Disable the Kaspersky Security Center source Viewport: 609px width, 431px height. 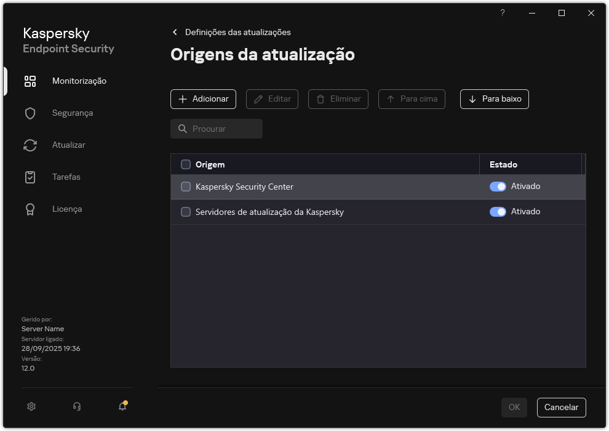497,186
